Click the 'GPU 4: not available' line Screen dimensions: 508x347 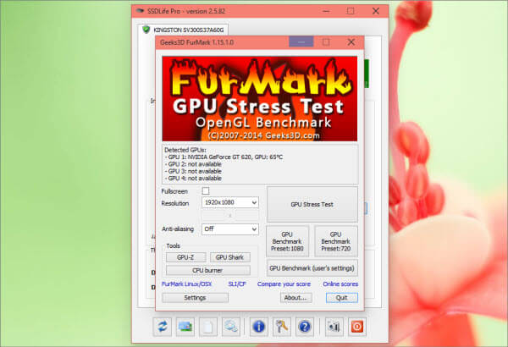pos(193,179)
